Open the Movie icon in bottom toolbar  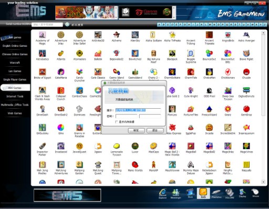click(190, 193)
